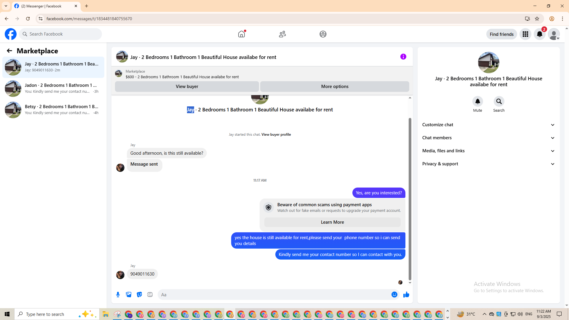Open the $600 Marketplace listing banner

[x=262, y=74]
